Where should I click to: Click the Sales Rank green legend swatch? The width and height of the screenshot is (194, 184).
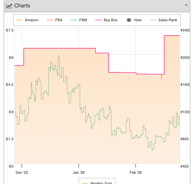coord(153,20)
